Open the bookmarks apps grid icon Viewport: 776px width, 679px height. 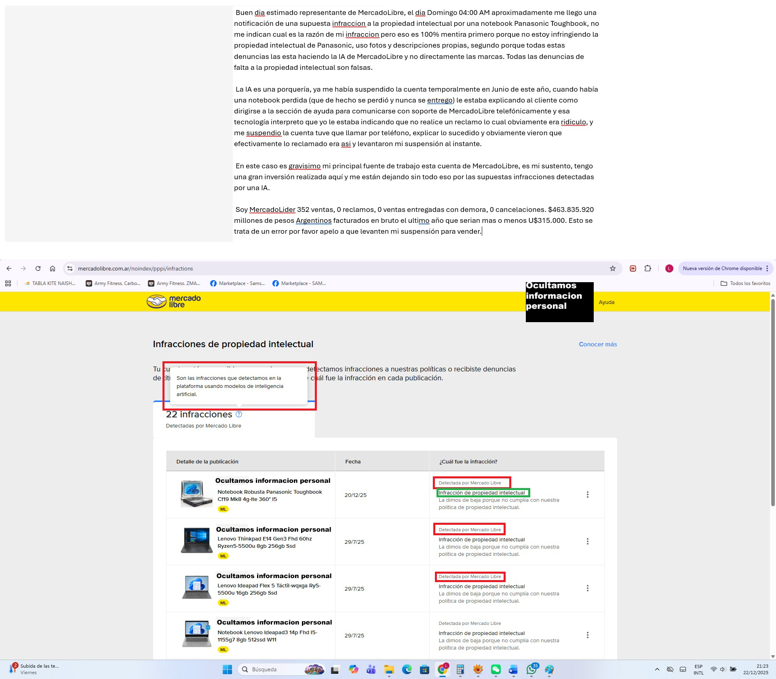(8, 283)
